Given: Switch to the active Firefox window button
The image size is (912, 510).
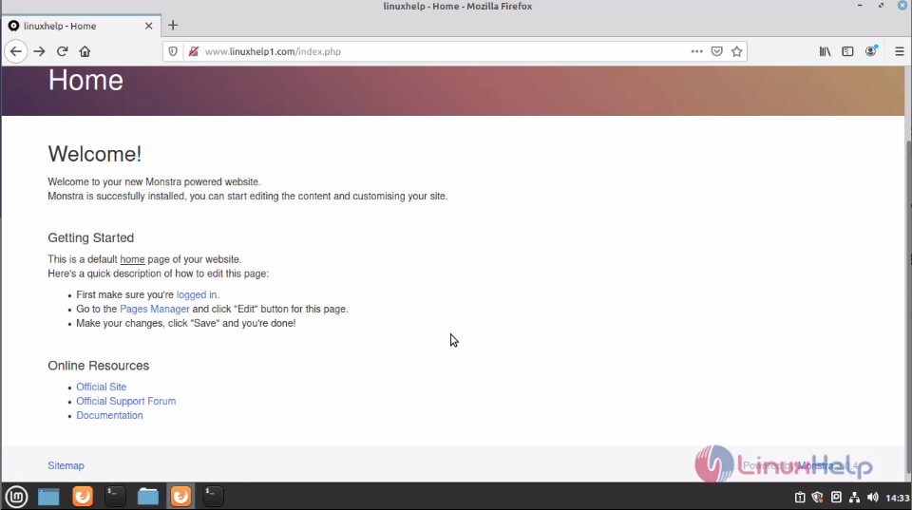Looking at the screenshot, I should click(x=180, y=496).
